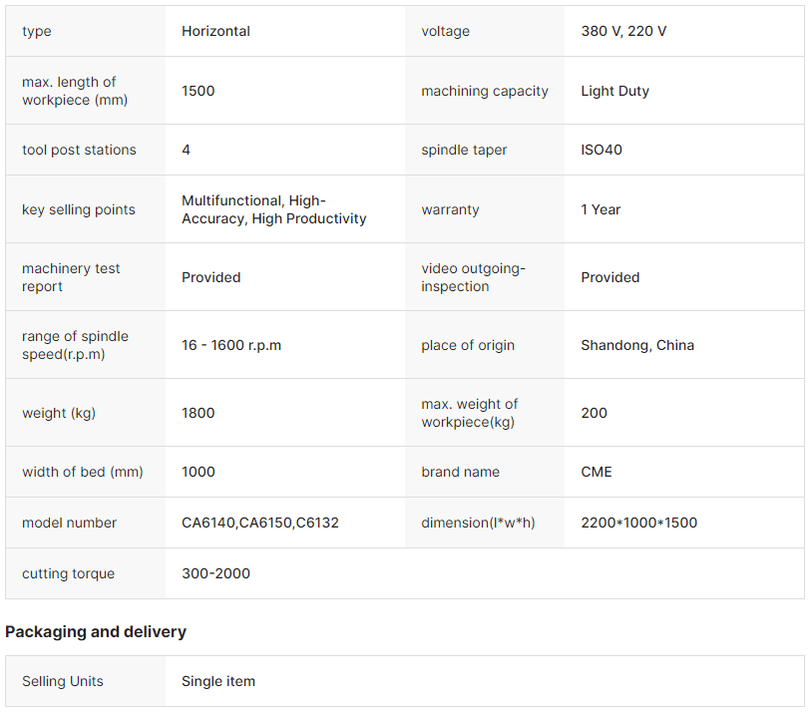The height and width of the screenshot is (712, 809).
Task: Click the '300-2000' cutting torque value
Action: pyautogui.click(x=215, y=573)
